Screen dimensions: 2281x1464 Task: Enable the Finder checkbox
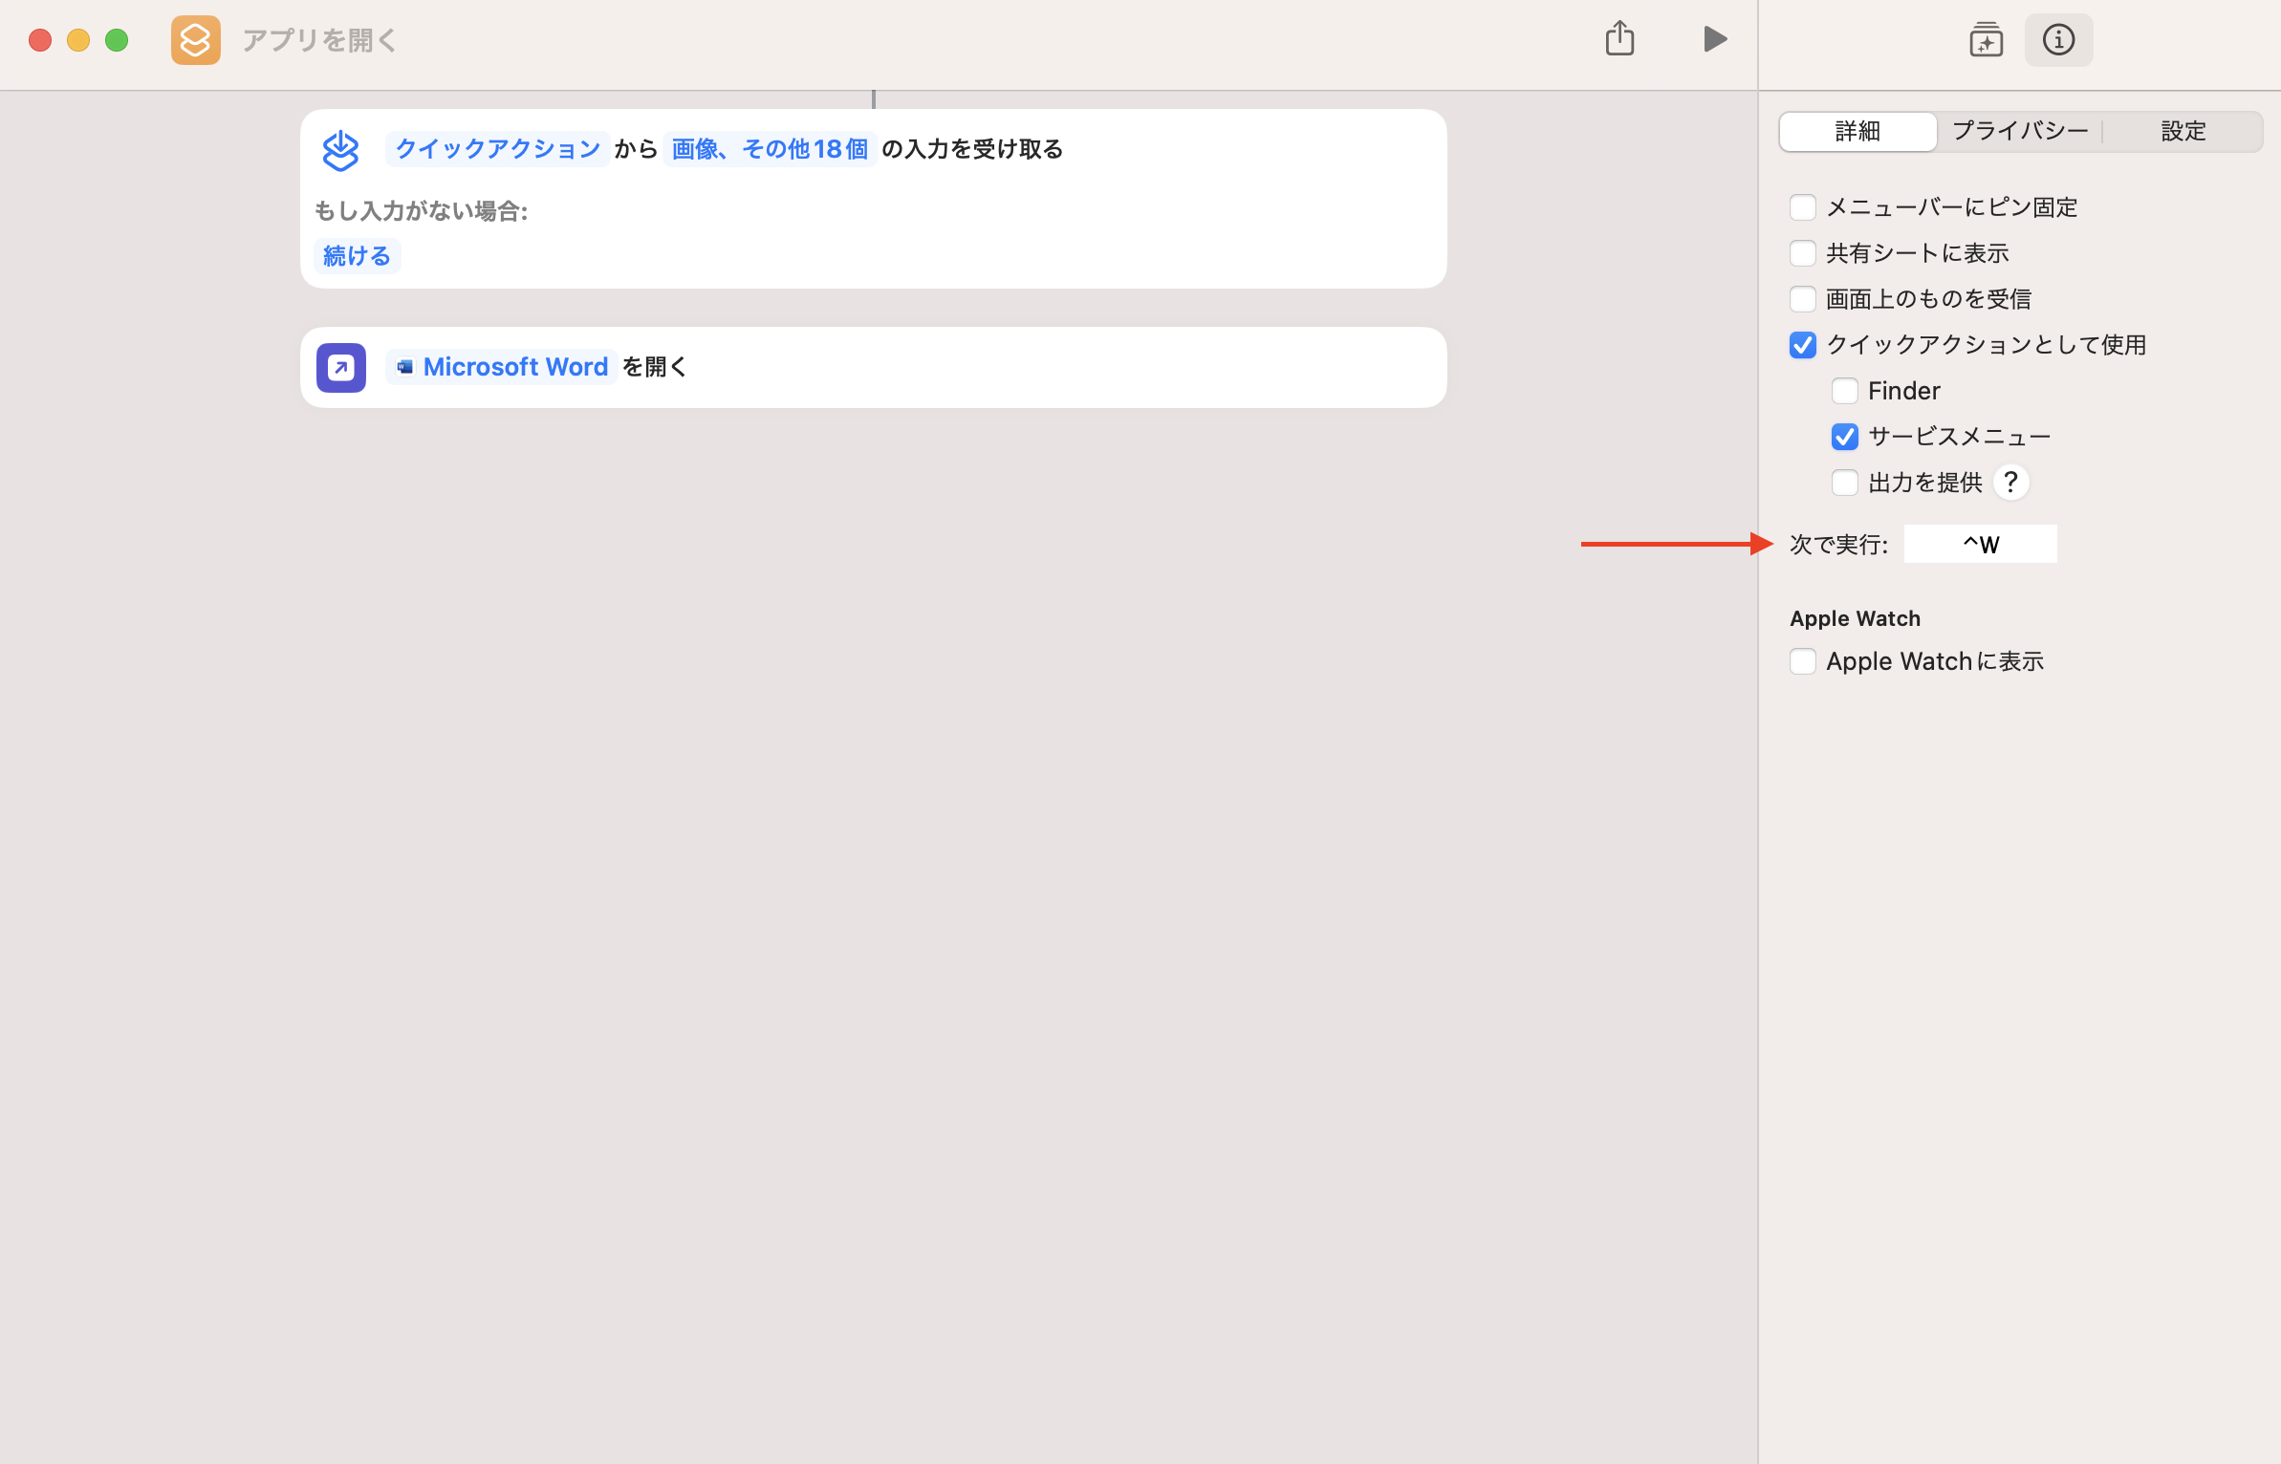(x=1845, y=391)
